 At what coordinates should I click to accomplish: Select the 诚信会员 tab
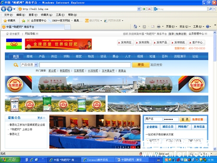pyautogui.click(x=168, y=126)
